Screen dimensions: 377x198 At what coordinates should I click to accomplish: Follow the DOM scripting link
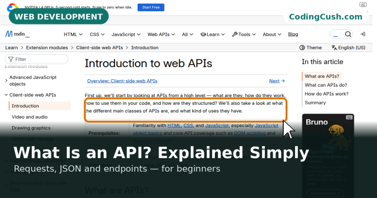(250, 133)
